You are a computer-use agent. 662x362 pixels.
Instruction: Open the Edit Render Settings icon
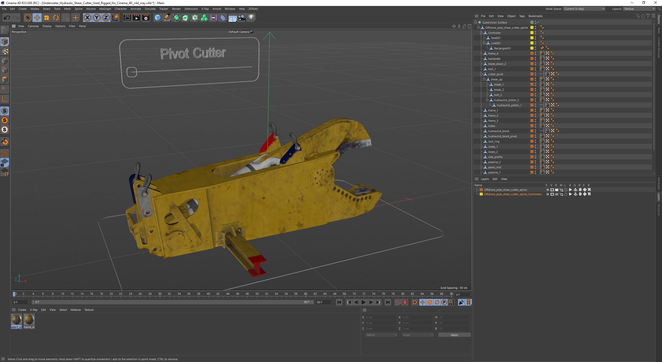click(146, 18)
